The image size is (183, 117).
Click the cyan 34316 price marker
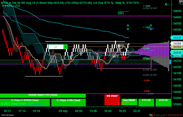click(x=177, y=53)
